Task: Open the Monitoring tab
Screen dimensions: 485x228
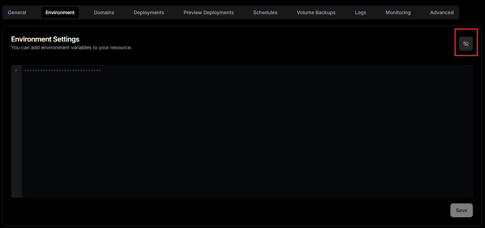Action: (398, 12)
